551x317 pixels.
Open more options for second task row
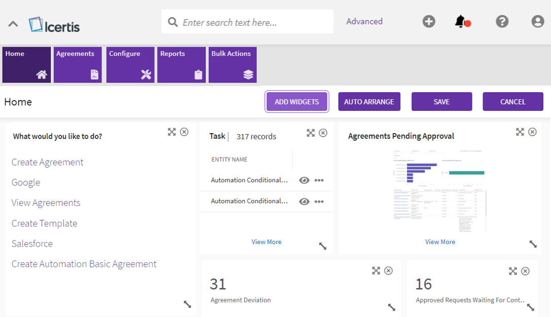tap(319, 202)
